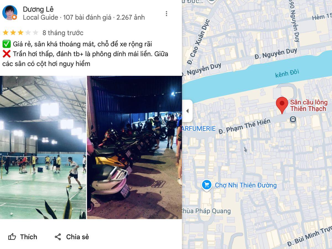Click the Sân cầu lông Thiên Thạch label
This screenshot has width=332, height=249.
308,105
